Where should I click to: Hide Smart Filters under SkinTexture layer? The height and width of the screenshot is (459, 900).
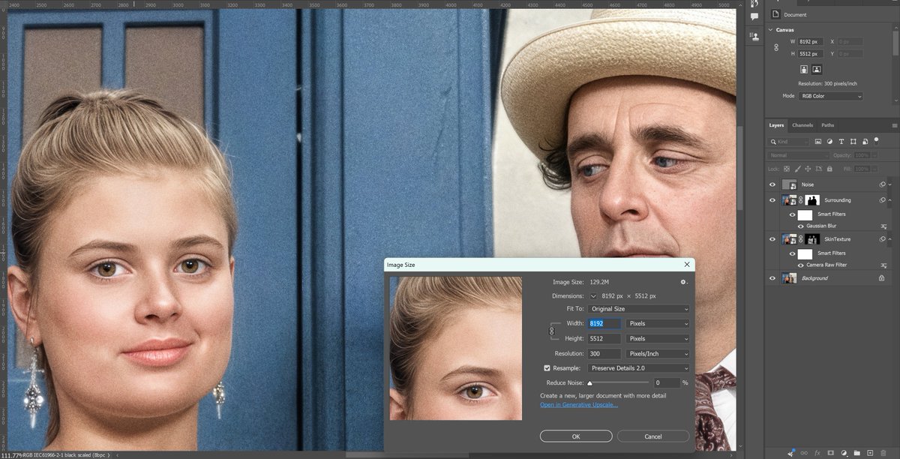click(790, 253)
